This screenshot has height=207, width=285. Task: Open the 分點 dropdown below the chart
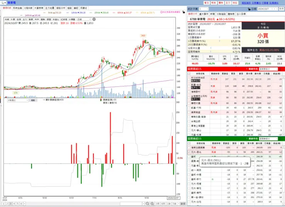point(18,100)
